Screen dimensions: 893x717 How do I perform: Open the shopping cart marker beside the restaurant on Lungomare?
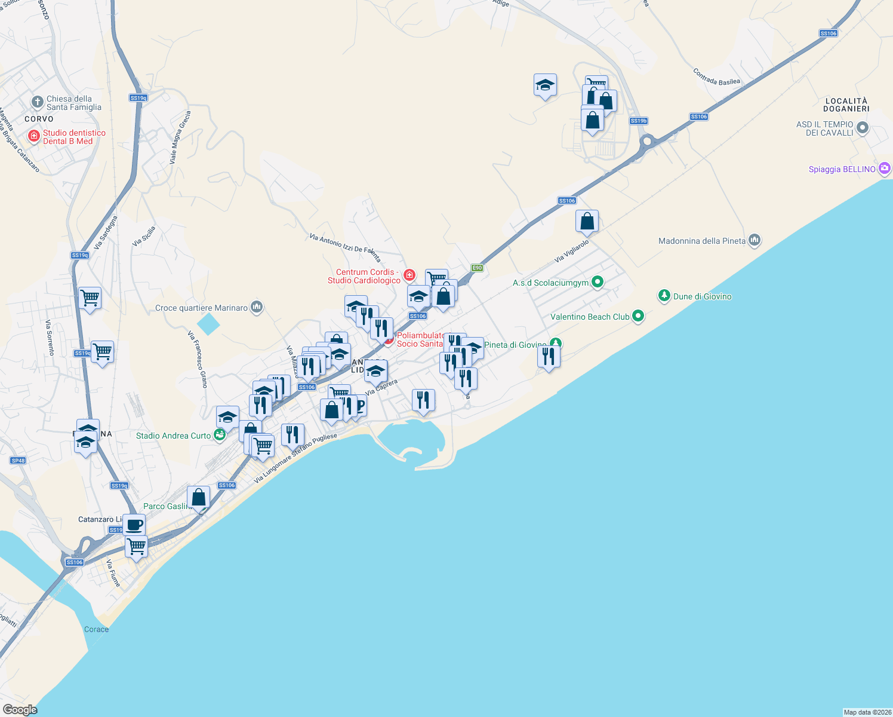[263, 446]
